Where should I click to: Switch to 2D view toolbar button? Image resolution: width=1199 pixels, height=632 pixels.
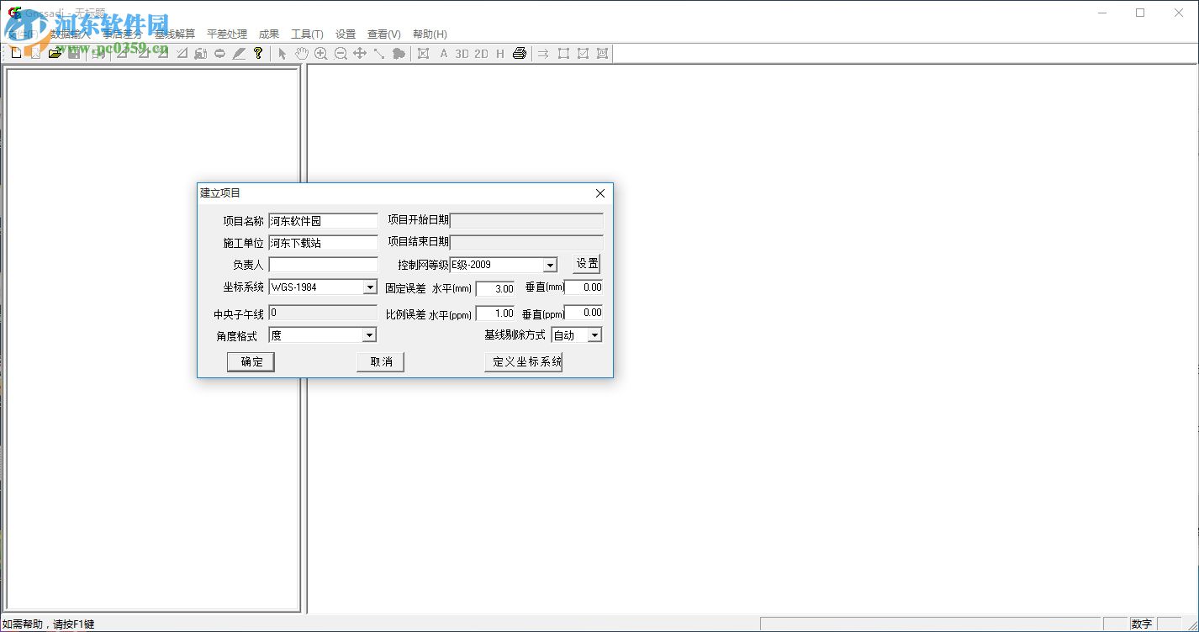coord(481,53)
